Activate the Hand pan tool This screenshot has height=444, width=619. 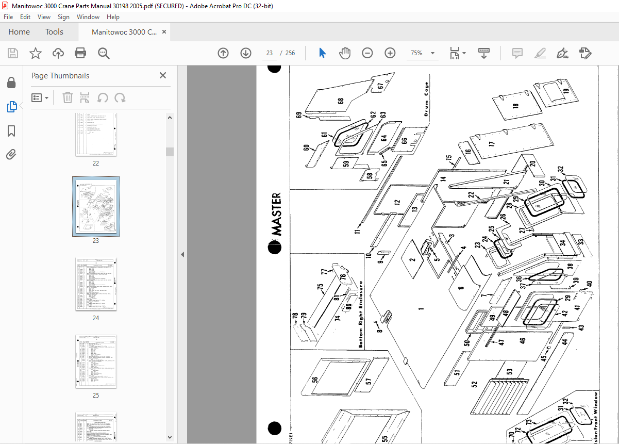345,53
